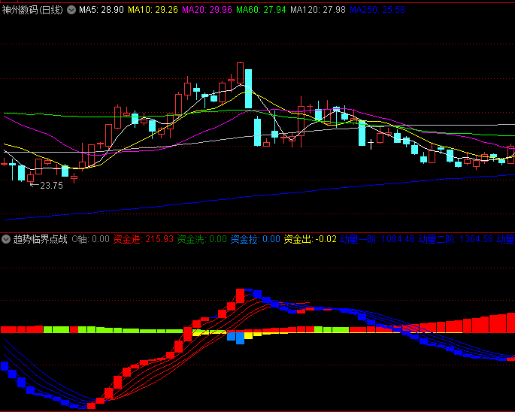
Task: Click the 趋势临界点战 indicator name
Action: pyautogui.click(x=40, y=239)
